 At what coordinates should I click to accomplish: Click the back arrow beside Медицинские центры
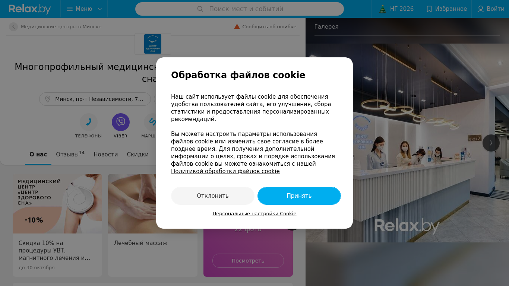[13, 27]
